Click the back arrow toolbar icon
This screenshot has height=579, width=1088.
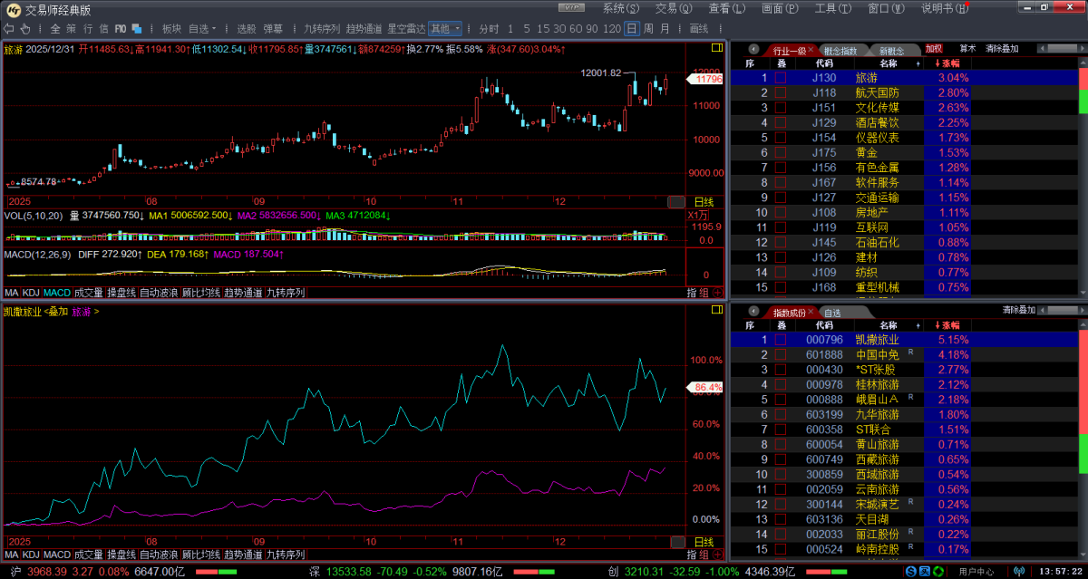(9, 28)
